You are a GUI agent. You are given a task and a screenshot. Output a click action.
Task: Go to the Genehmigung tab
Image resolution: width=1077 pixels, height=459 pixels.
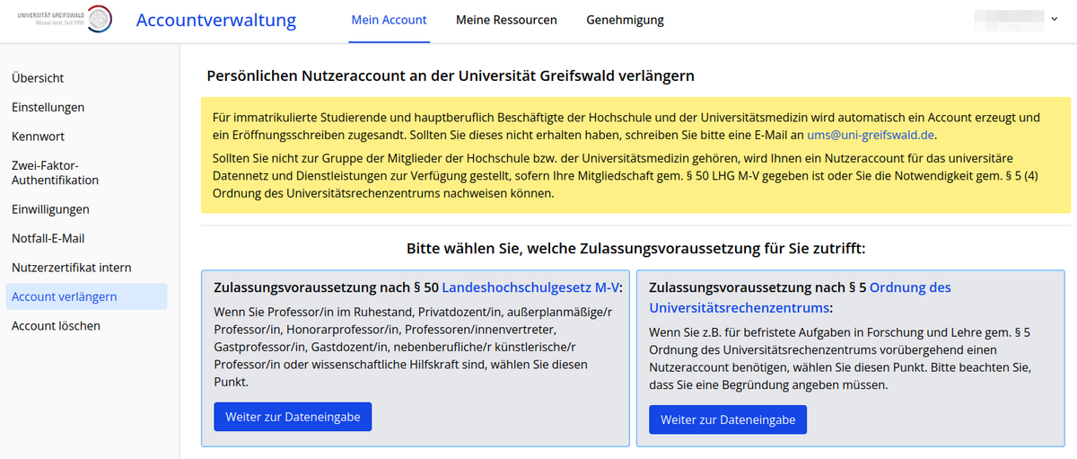point(625,20)
